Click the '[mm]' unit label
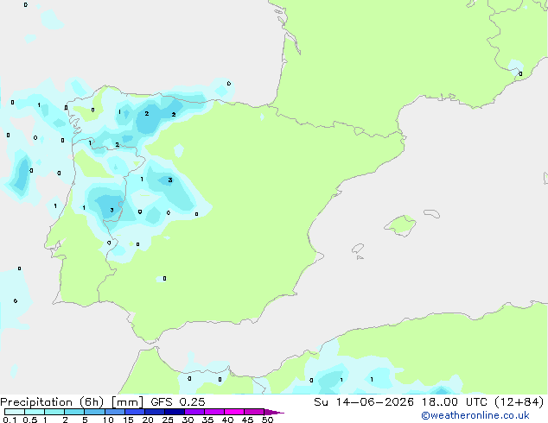This screenshot has height=423, width=548. pos(127,402)
